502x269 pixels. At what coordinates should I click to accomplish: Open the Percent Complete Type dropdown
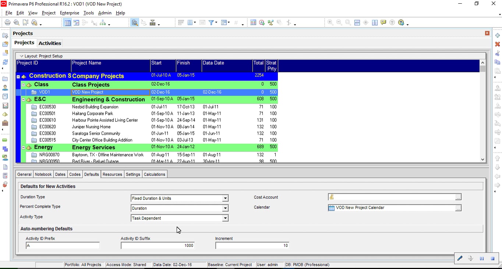pos(225,208)
